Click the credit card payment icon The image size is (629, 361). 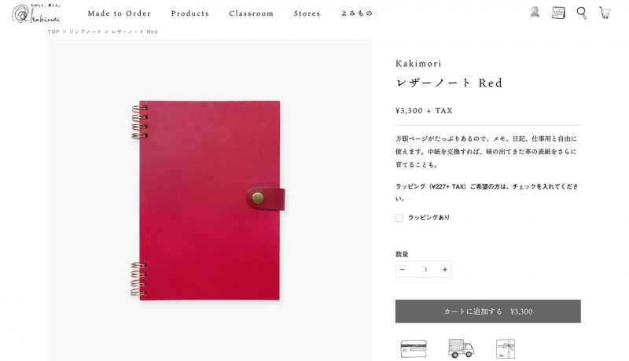pos(414,348)
